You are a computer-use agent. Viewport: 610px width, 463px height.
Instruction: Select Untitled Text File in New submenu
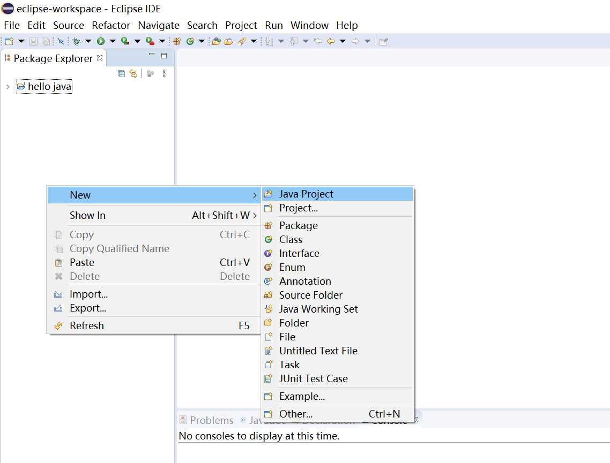coord(337,351)
